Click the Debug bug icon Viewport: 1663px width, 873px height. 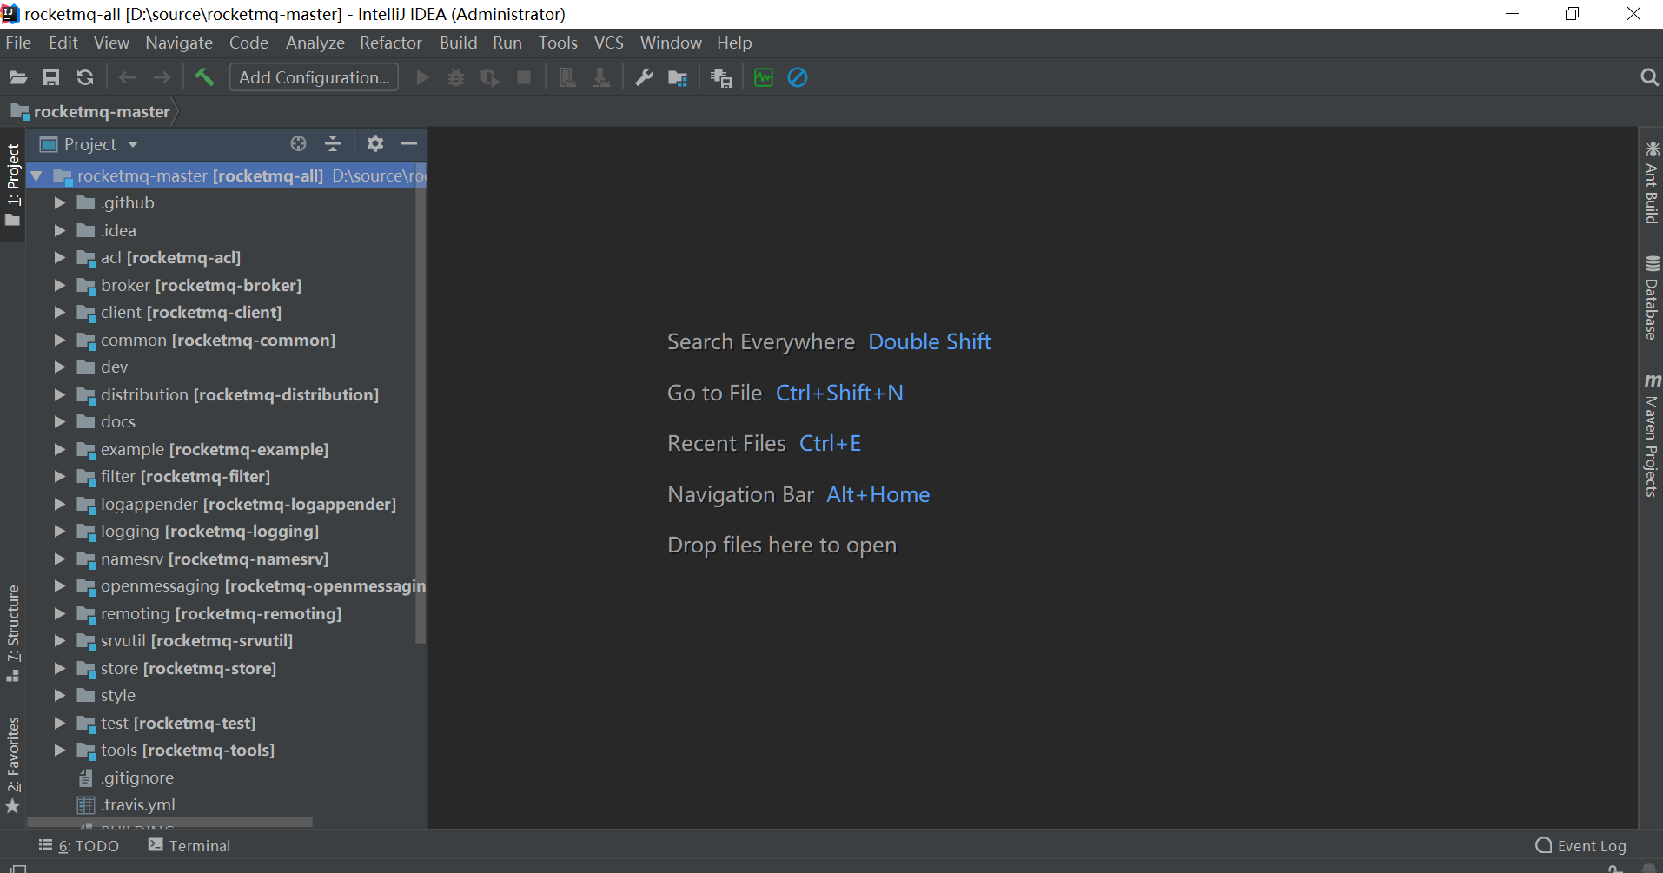click(455, 77)
